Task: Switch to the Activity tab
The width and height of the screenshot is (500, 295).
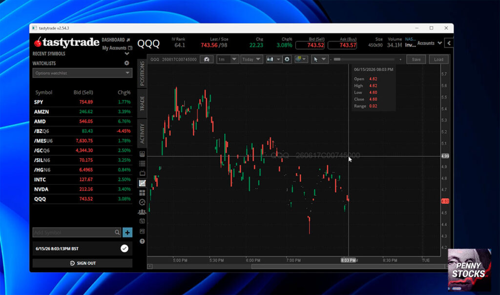Action: tap(142, 133)
